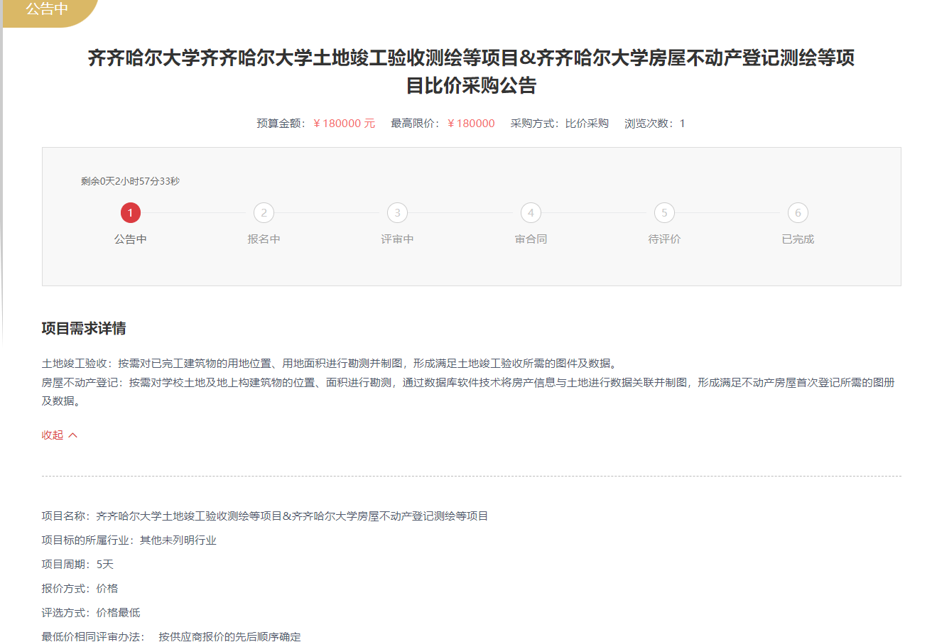
Task: Click the remaining time countdown text
Action: click(x=130, y=181)
